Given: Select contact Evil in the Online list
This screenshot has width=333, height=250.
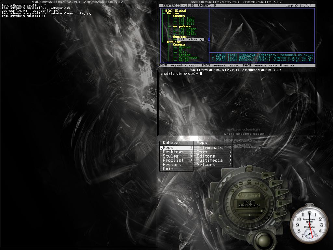Looking at the screenshot, I should click(187, 23).
